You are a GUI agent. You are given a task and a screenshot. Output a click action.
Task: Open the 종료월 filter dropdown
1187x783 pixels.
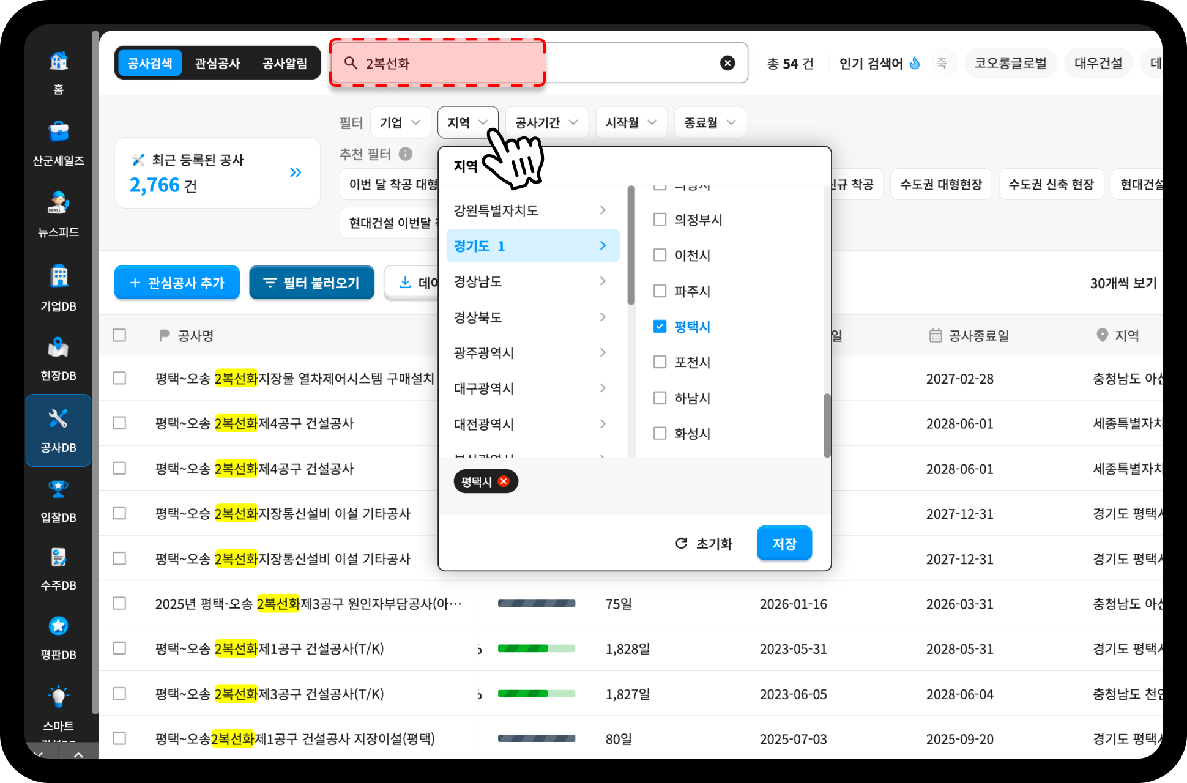(710, 122)
